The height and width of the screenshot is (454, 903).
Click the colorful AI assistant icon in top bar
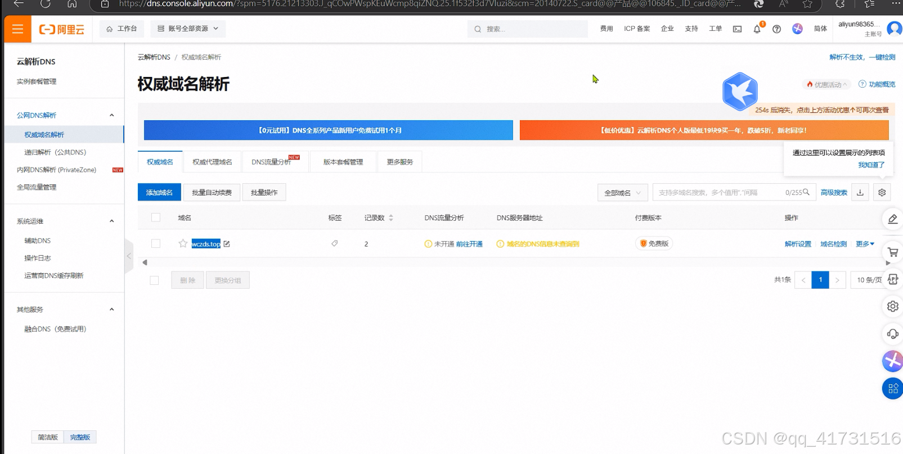(x=798, y=29)
